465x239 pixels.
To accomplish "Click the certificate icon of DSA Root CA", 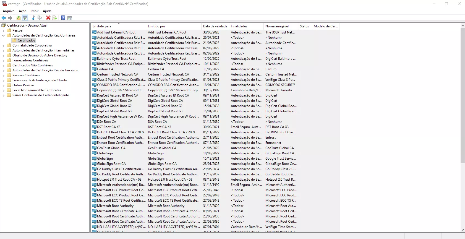I will coord(94,122).
